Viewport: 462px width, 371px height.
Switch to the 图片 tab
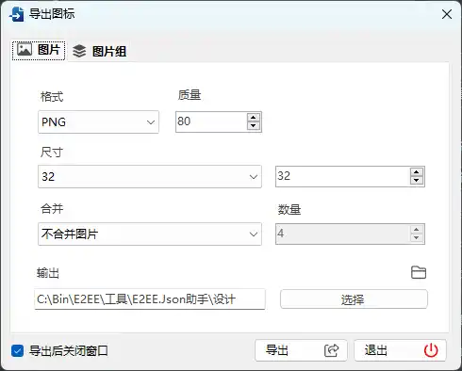(x=39, y=50)
